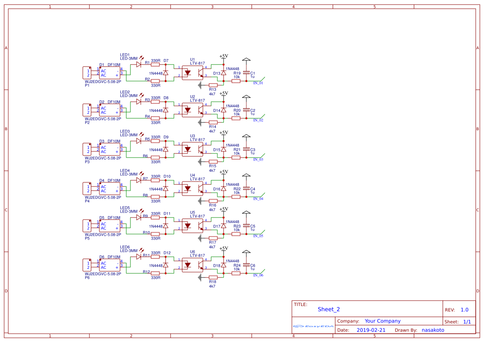
Task: Select the R19 10k resistor symbol
Action: coord(236,81)
